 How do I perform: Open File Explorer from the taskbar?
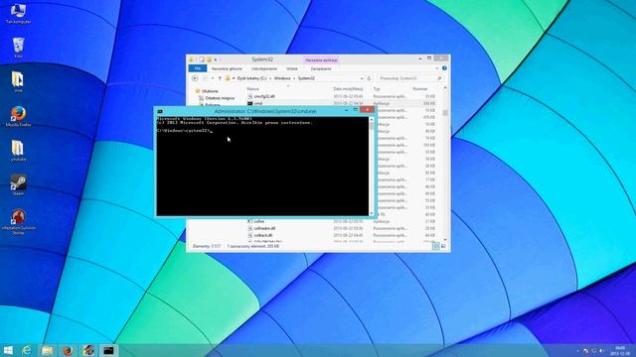(x=47, y=350)
